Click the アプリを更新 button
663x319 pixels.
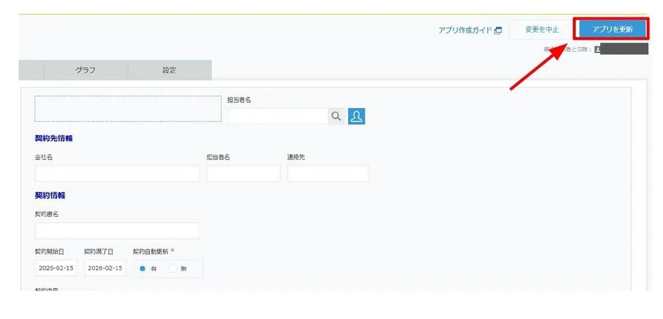point(612,30)
